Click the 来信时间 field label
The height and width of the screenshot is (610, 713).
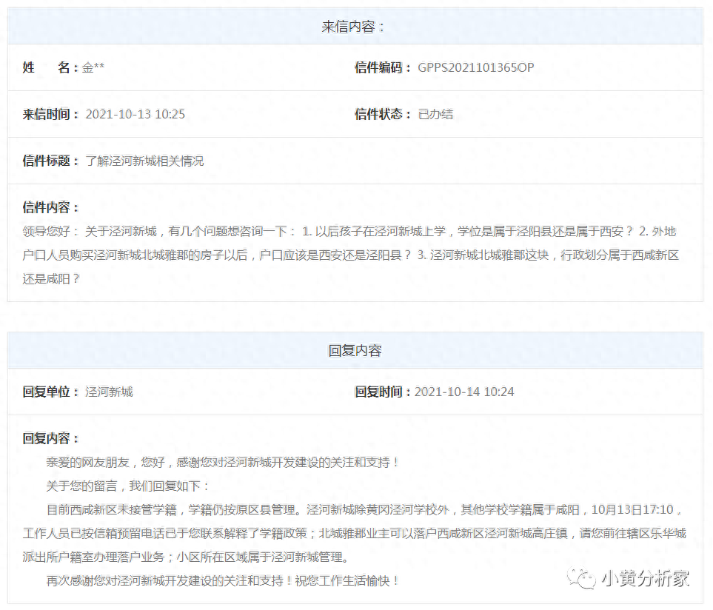click(x=50, y=114)
